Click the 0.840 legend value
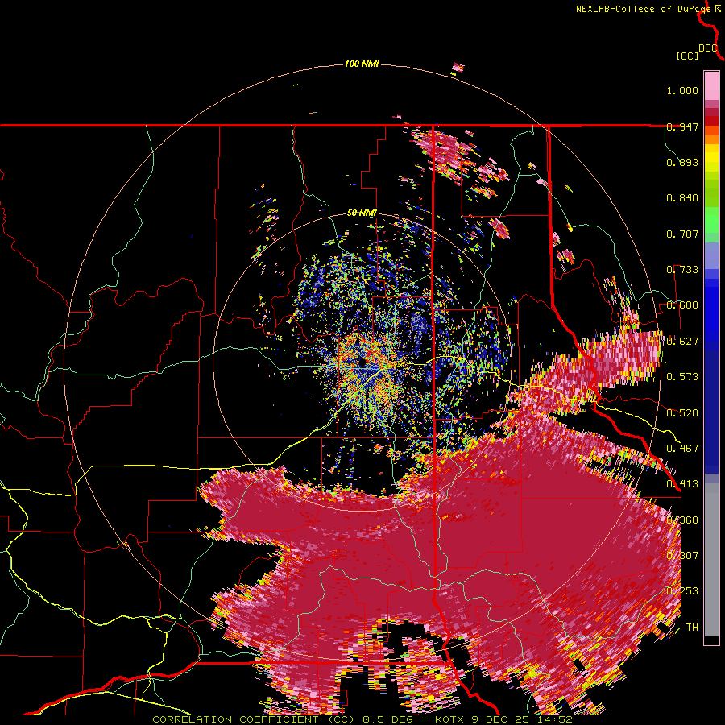The height and width of the screenshot is (725, 725). (682, 198)
